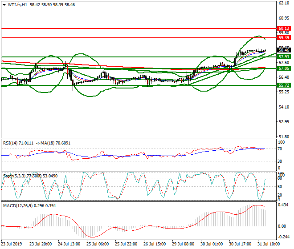Select the green 55.72 support level tag
This screenshot has height=249, width=294.
click(x=284, y=84)
